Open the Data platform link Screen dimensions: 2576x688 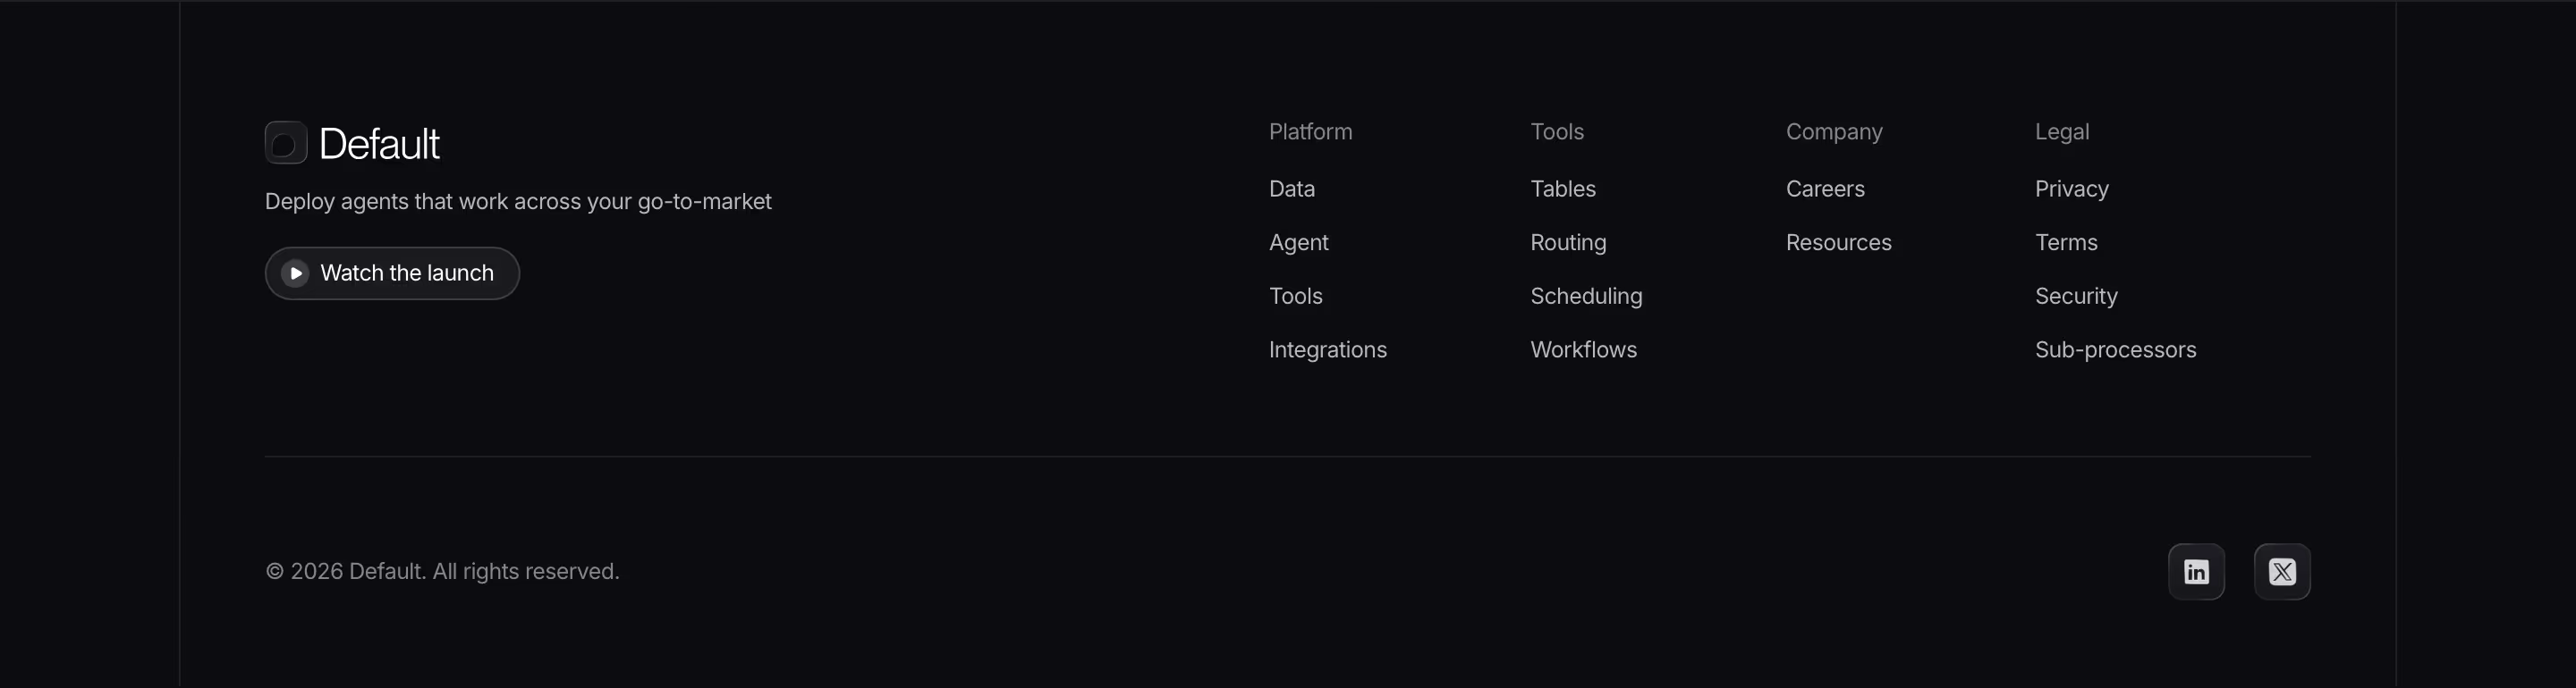1292,189
